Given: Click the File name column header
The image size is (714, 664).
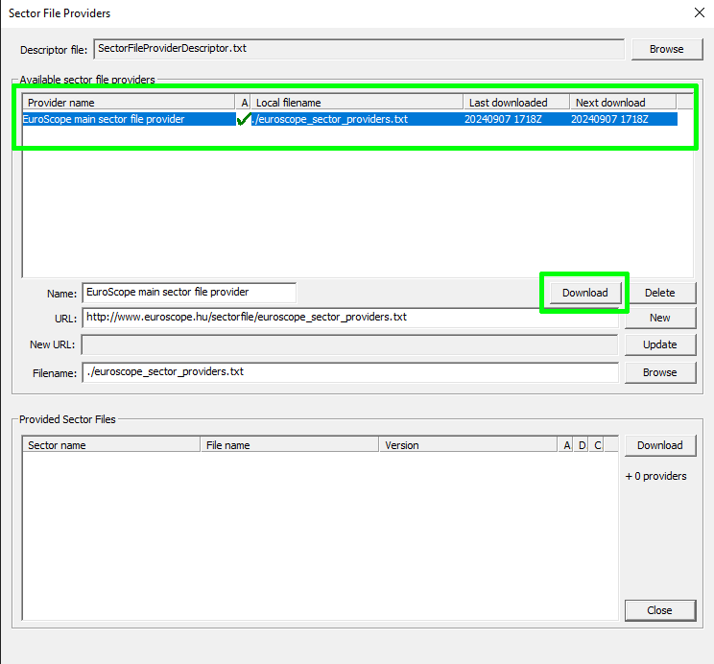Looking at the screenshot, I should [290, 445].
